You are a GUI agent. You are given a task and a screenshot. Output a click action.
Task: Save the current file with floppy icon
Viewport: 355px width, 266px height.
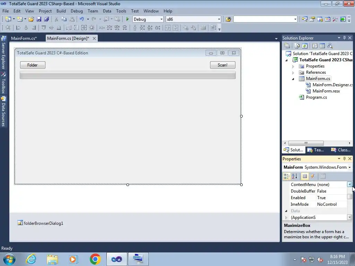[39, 19]
